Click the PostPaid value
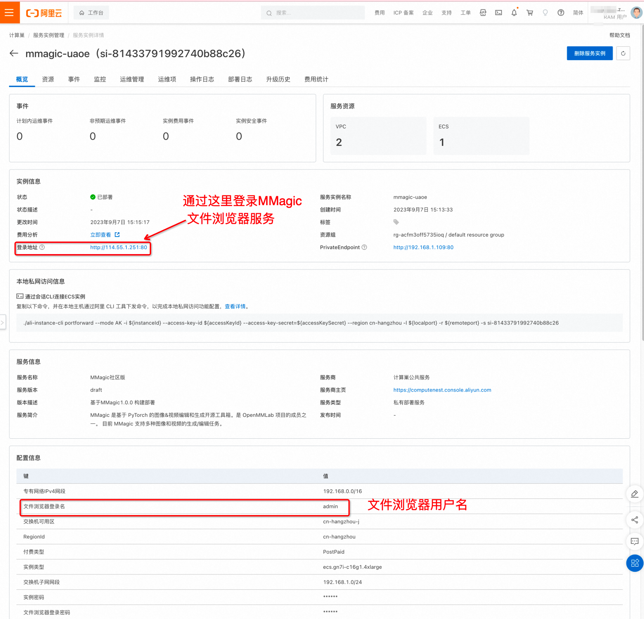Screen dimensions: 644x619 click(x=334, y=552)
